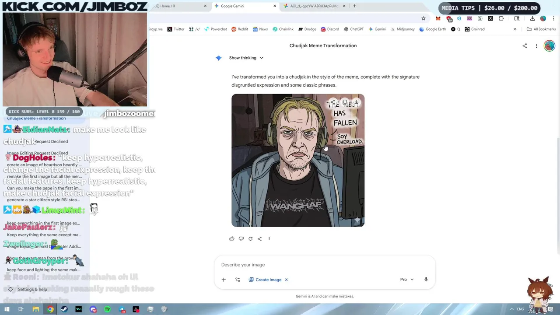
Task: Open more options below the response
Action: [x=269, y=238]
